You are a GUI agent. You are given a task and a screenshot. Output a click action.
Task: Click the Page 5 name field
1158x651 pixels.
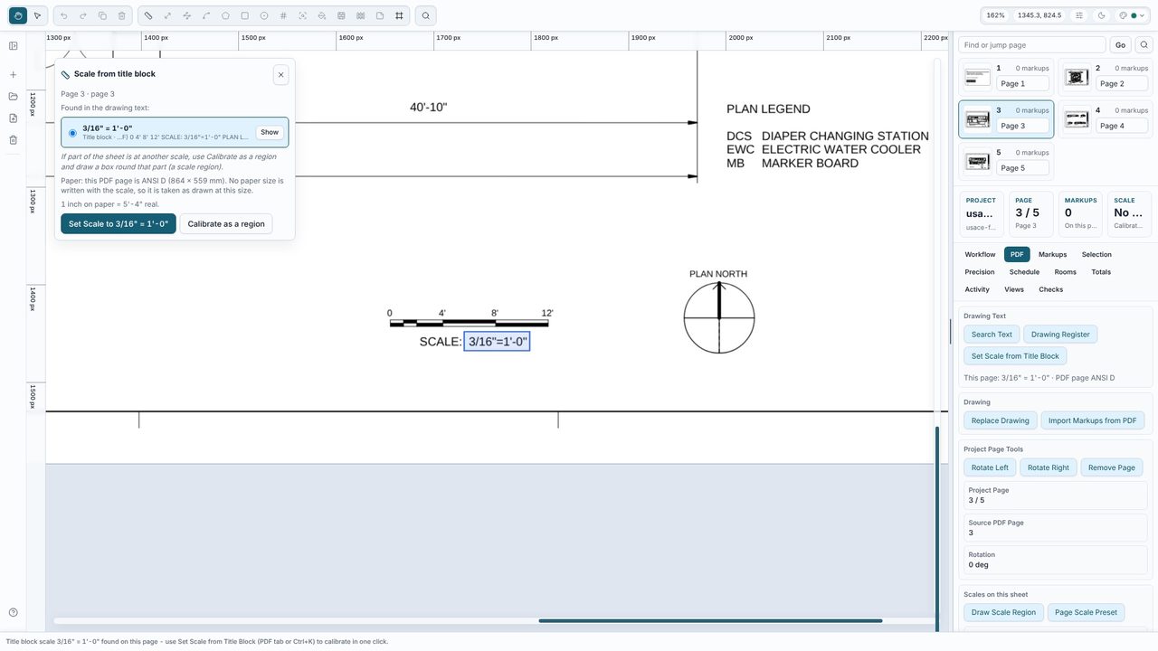1022,168
